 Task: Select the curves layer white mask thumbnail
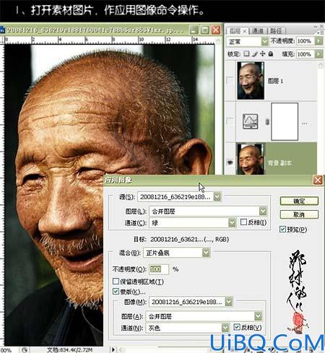point(285,121)
